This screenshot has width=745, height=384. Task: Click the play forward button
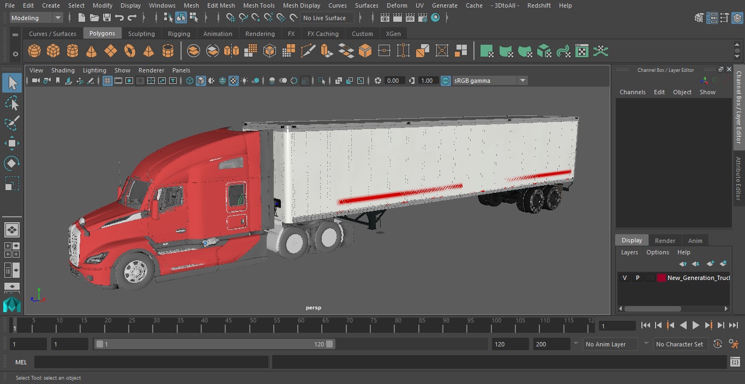(x=695, y=325)
